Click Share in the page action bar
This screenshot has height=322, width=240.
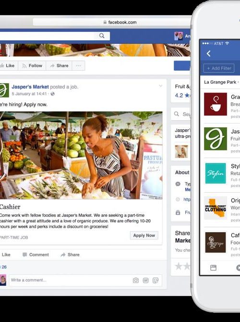[59, 66]
